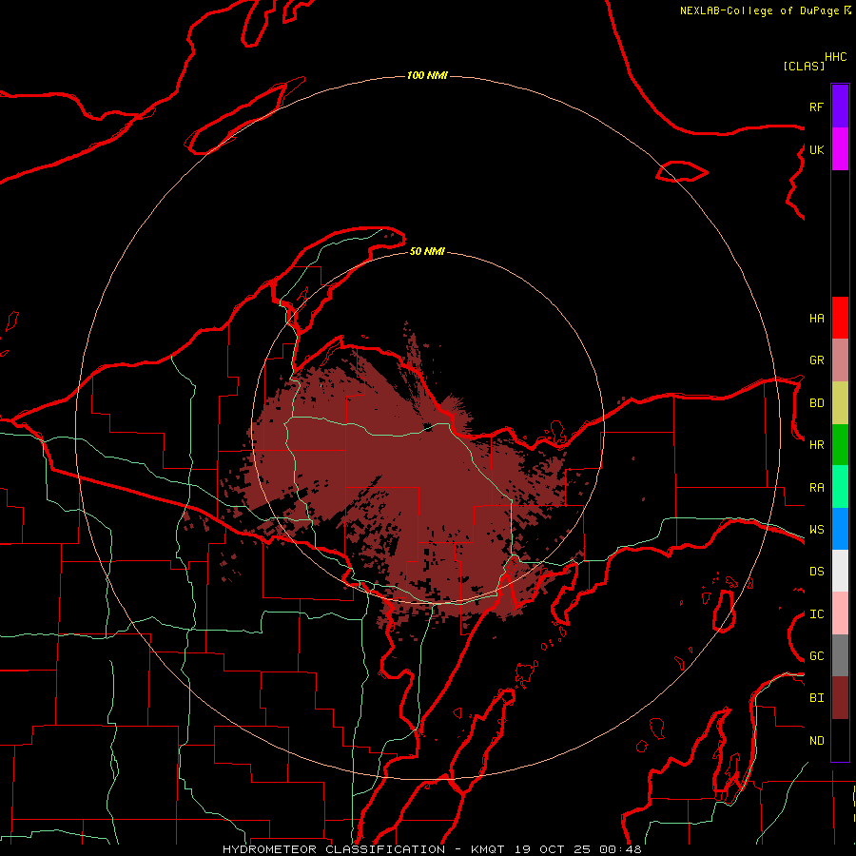Click the GR pink legend swatch
Screen dimensions: 856x856
[x=840, y=360]
